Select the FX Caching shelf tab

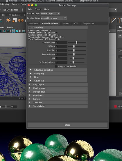14,15
